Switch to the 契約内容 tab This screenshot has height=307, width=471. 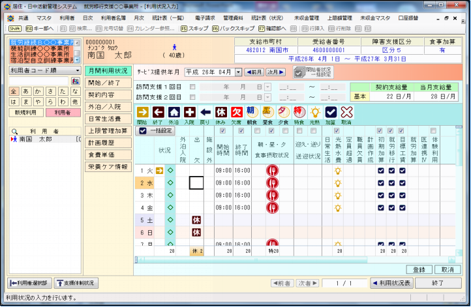(108, 95)
